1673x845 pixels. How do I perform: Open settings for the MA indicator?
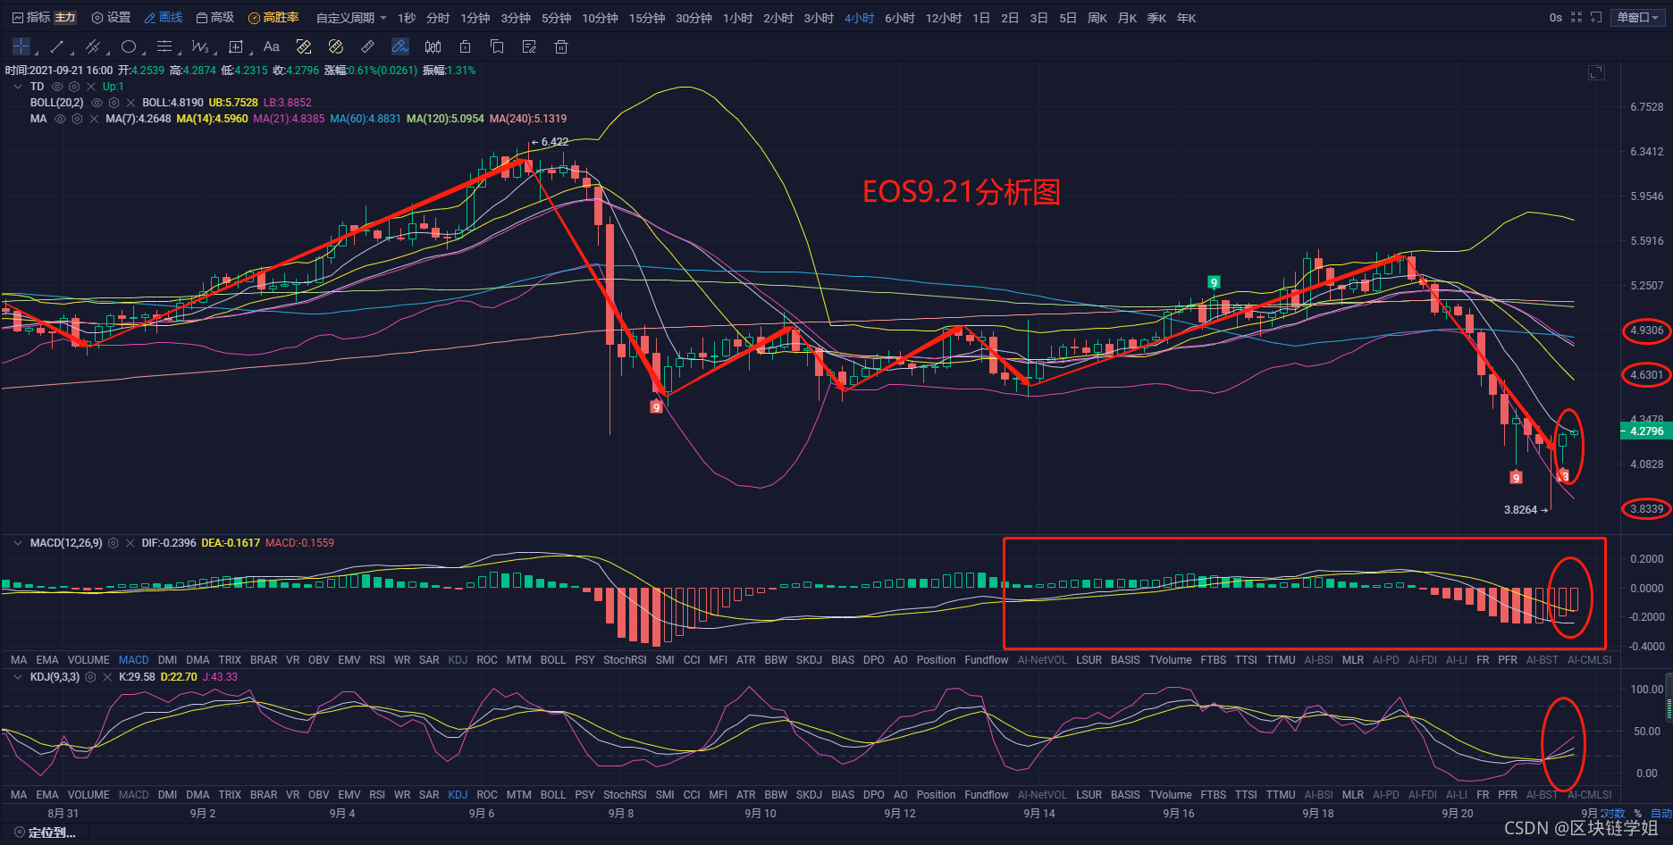click(x=78, y=119)
